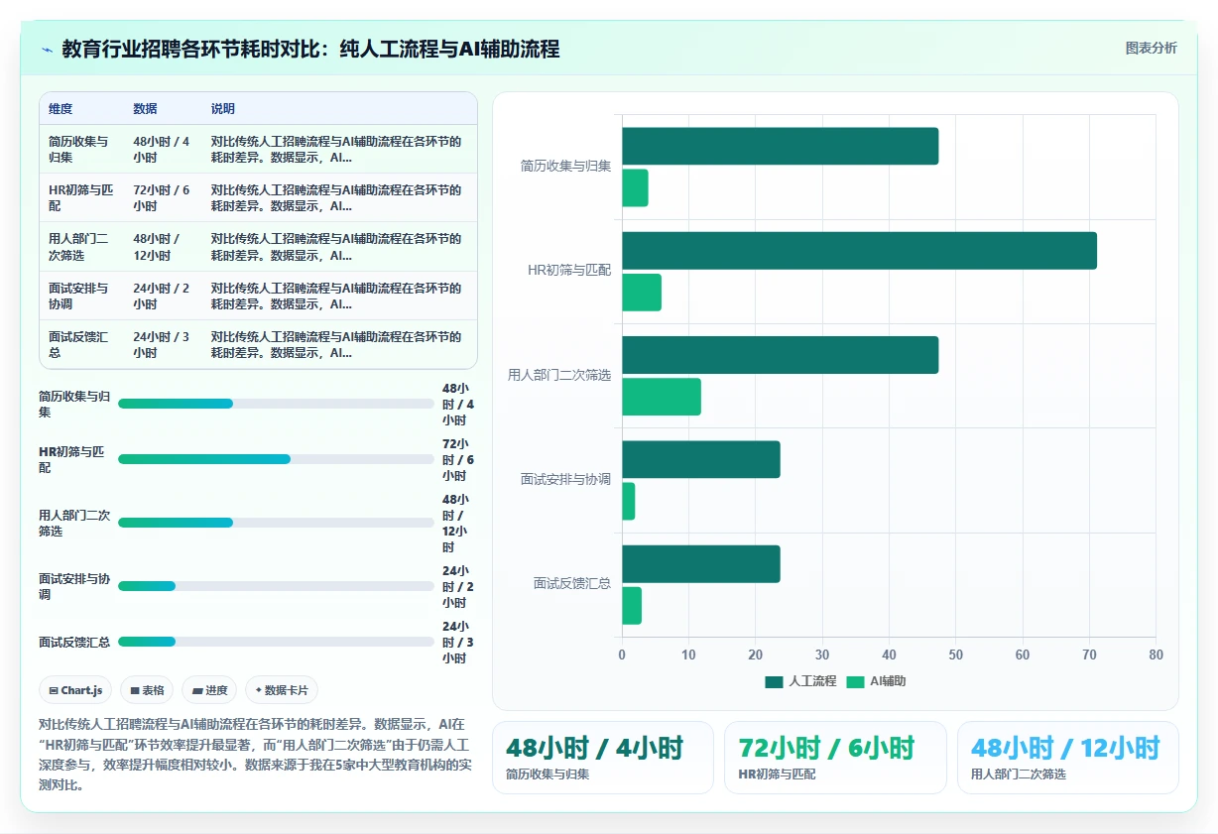This screenshot has height=834, width=1218.
Task: Select the HR初筛与匹配 table row cell
Action: click(80, 198)
